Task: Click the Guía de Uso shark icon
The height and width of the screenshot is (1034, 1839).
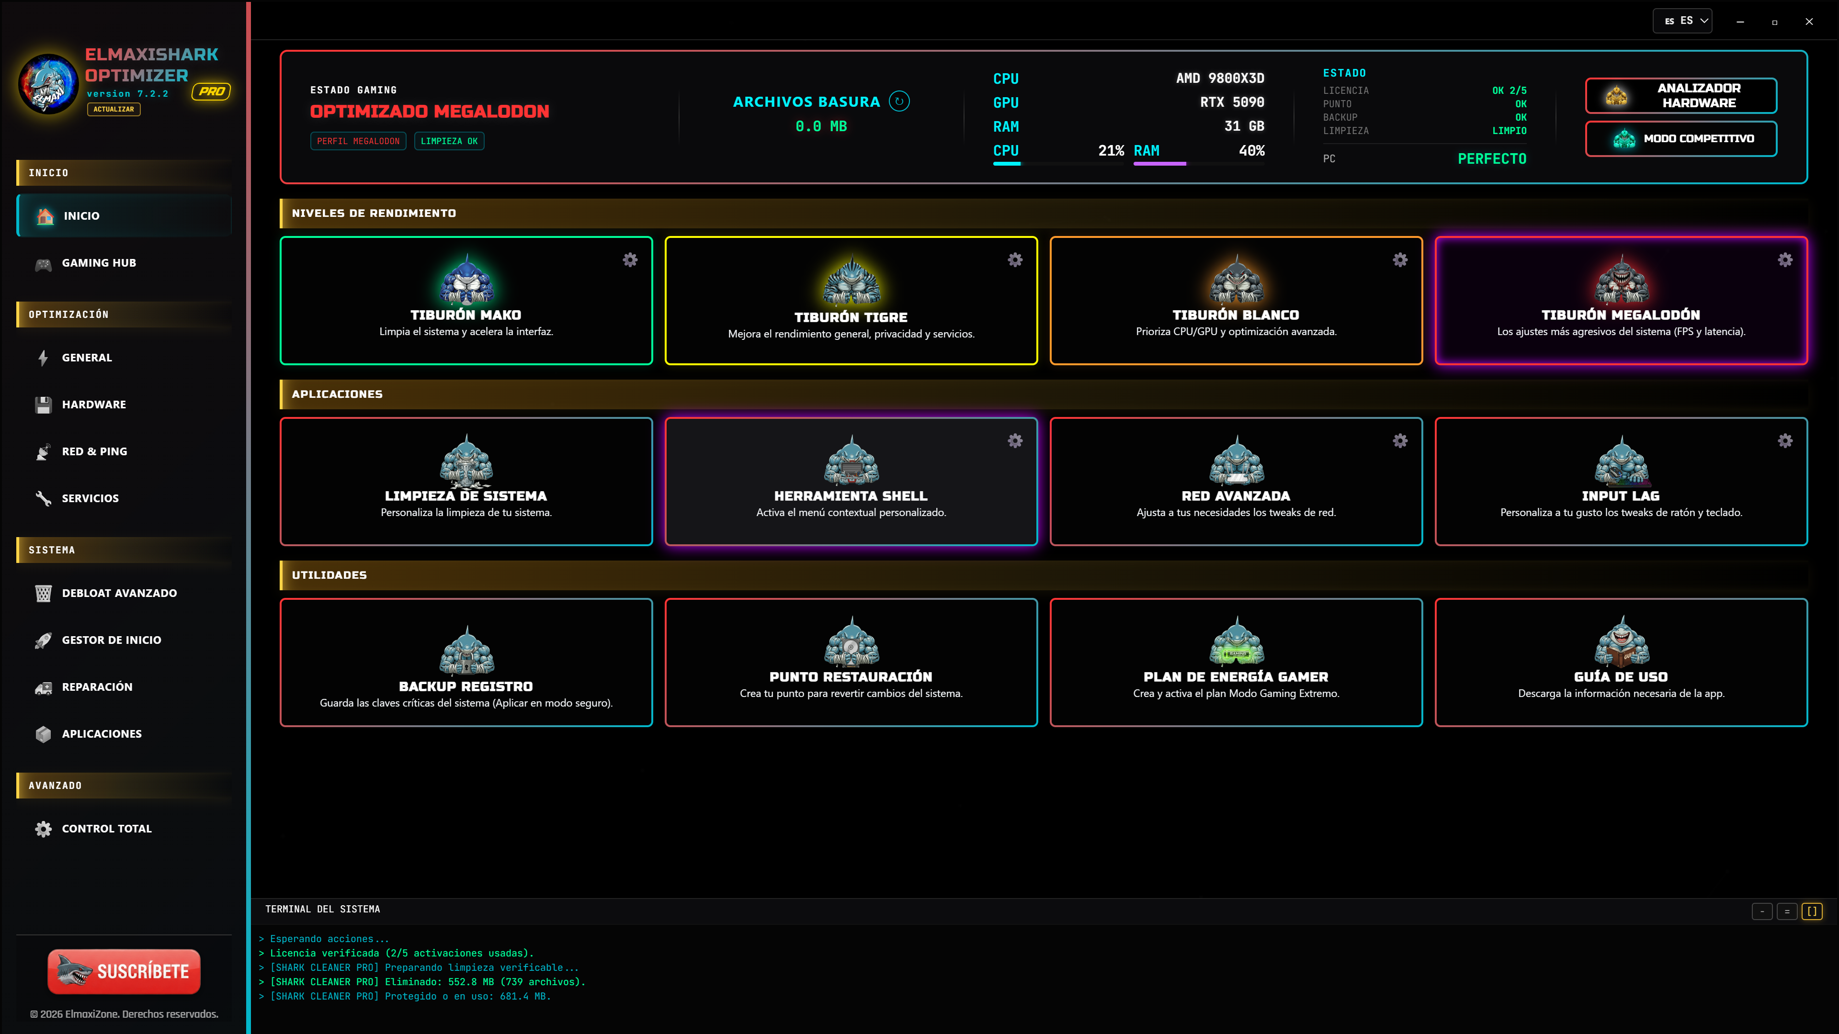Action: tap(1621, 641)
